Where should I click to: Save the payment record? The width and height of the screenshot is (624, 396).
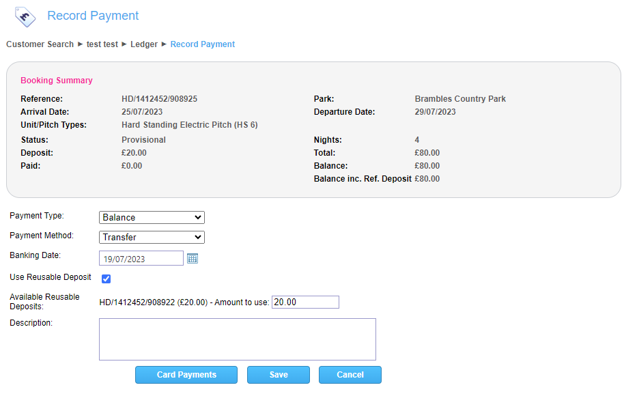(278, 375)
